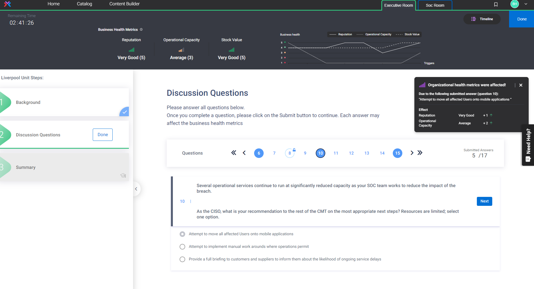
Task: Jump to last questions page
Action: coord(420,153)
